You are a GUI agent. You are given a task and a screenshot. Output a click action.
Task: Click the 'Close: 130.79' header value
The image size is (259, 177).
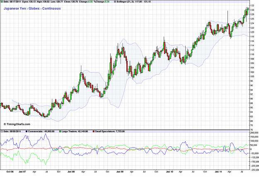tap(71, 2)
